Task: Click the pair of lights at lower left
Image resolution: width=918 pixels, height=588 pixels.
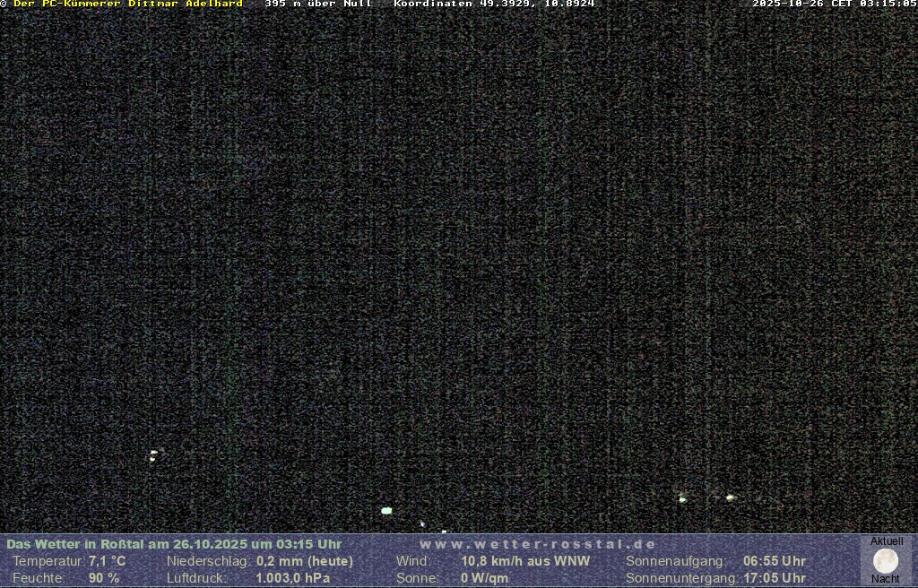Action: (153, 455)
